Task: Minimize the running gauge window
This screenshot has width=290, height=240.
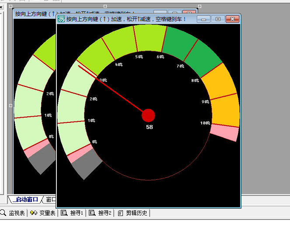Action: [x=204, y=19]
